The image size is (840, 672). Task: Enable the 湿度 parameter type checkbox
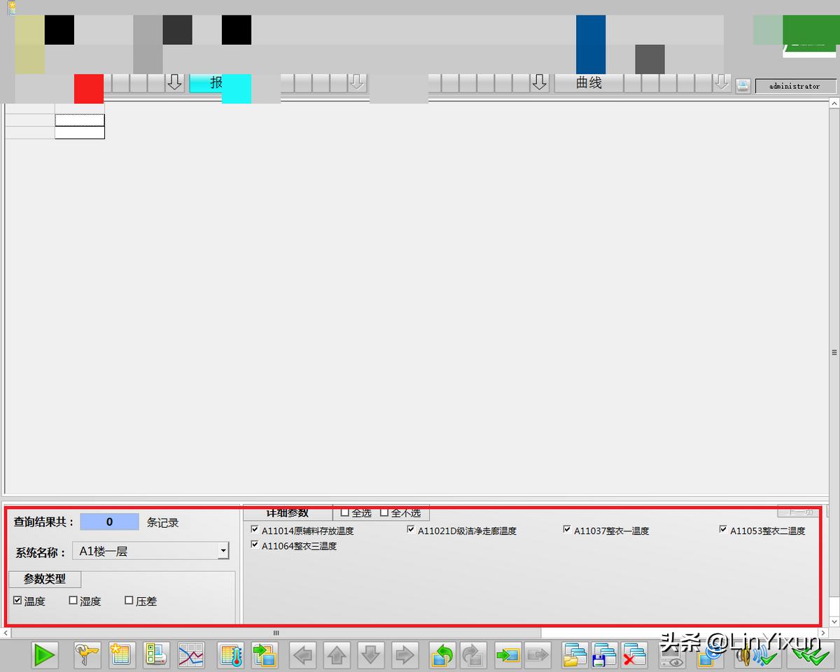[x=73, y=600]
